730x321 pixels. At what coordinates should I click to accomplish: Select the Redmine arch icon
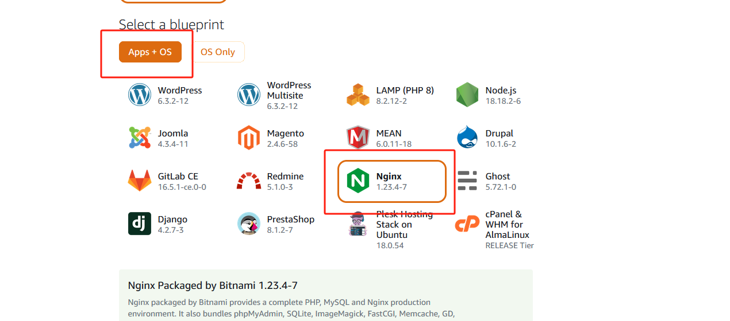tap(249, 181)
